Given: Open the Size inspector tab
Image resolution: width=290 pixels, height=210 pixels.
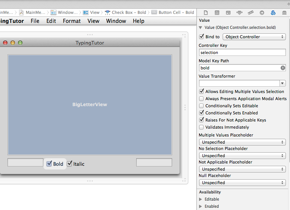Looking at the screenshot, I should pos(251,13).
